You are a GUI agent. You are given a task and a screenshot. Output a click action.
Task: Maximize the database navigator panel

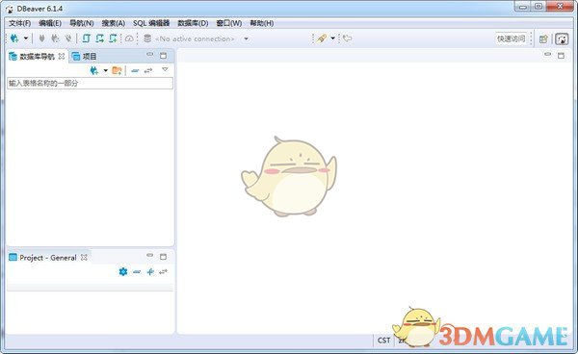pyautogui.click(x=164, y=56)
